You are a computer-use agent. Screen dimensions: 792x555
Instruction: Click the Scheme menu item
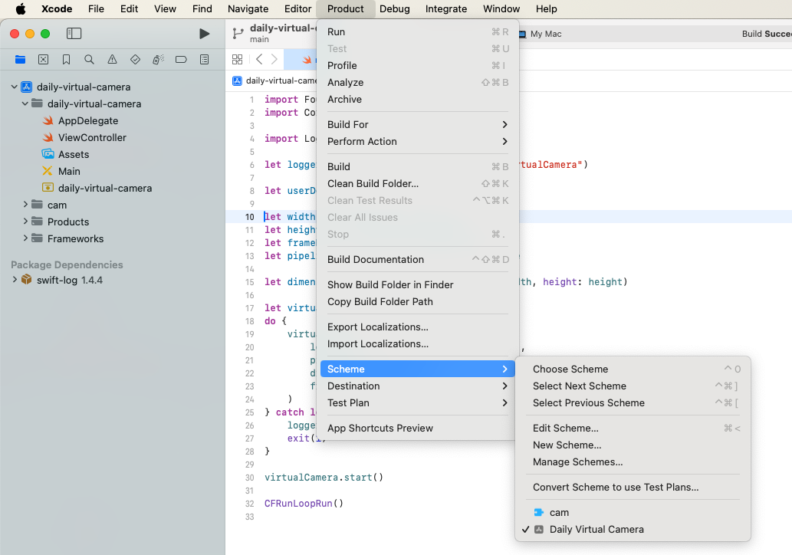click(417, 369)
